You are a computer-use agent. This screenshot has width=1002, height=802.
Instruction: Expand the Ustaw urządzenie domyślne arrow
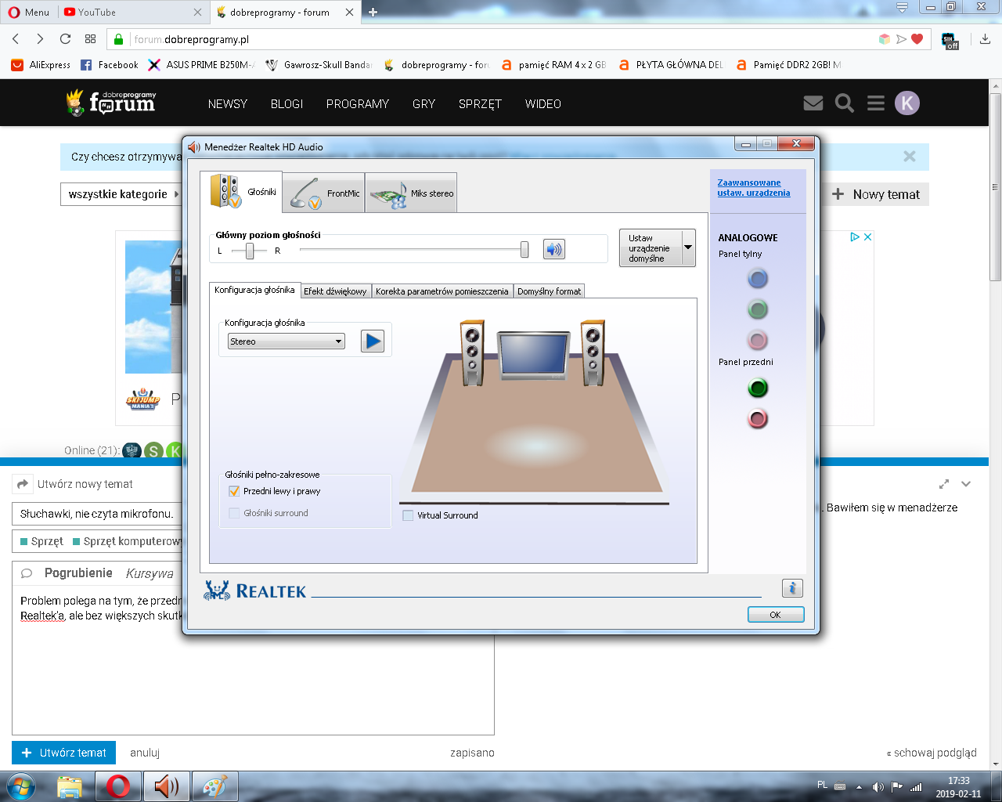[688, 247]
